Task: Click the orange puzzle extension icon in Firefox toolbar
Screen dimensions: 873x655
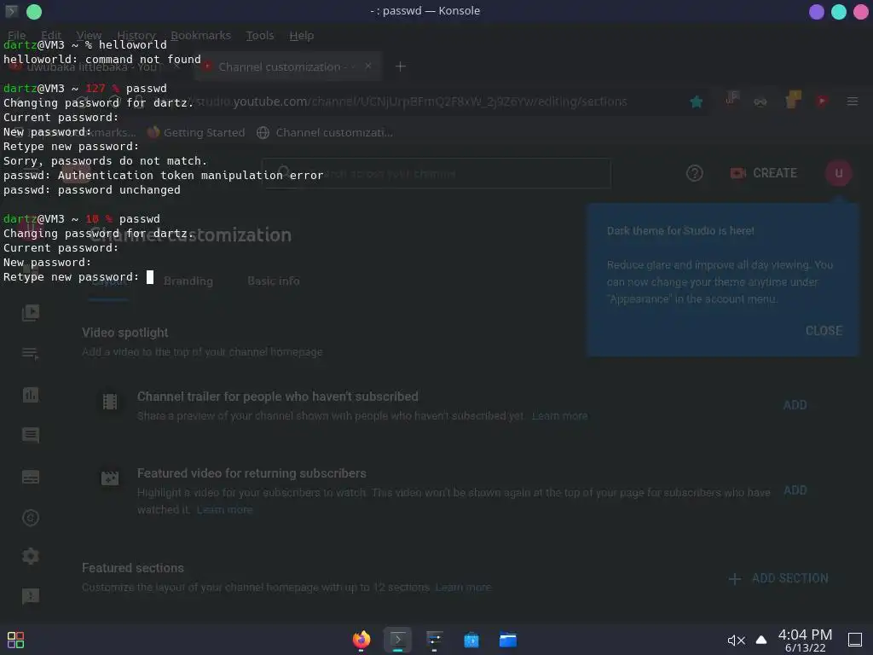Action: pos(792,100)
